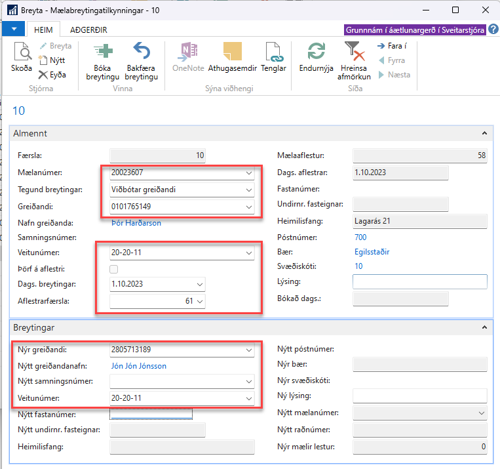
Task: Open Dags. breytingar date dropdown
Action: click(199, 285)
